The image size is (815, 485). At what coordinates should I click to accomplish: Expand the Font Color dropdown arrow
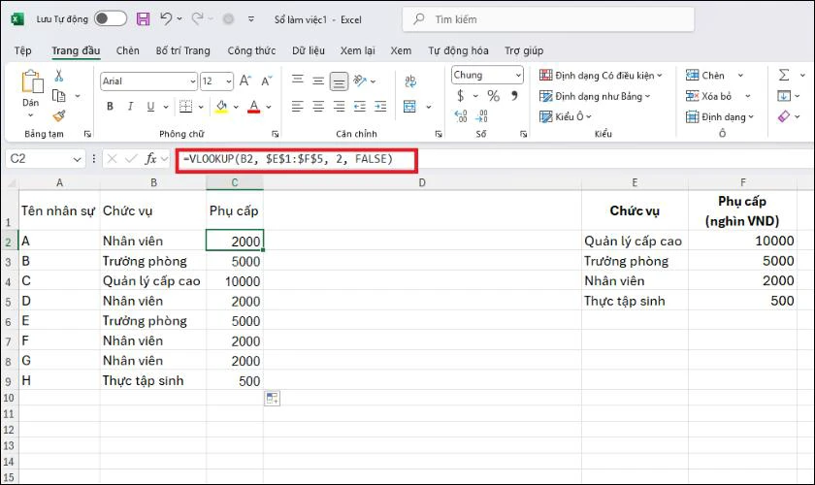coord(269,107)
